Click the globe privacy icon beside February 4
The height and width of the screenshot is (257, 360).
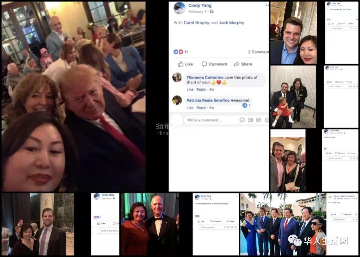[212, 11]
